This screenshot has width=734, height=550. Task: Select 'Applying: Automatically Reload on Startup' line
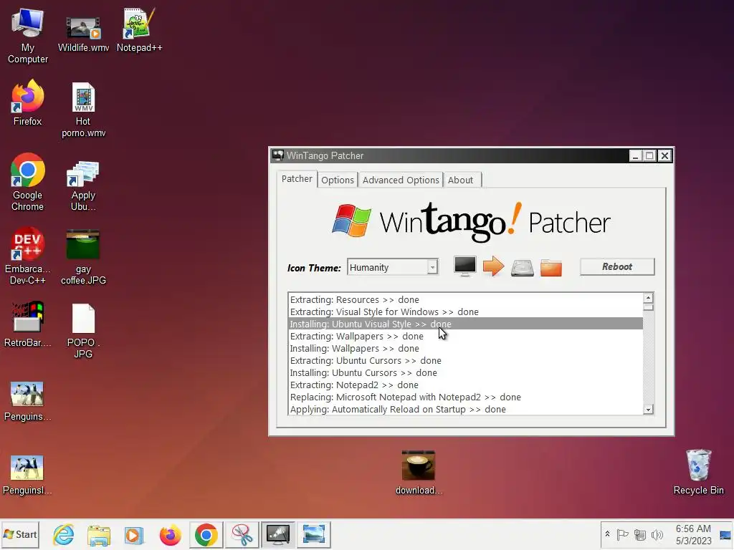click(x=466, y=409)
